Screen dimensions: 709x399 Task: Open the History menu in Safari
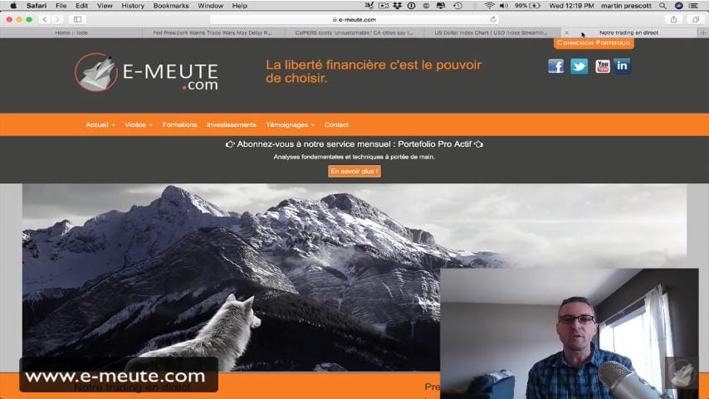(x=133, y=6)
